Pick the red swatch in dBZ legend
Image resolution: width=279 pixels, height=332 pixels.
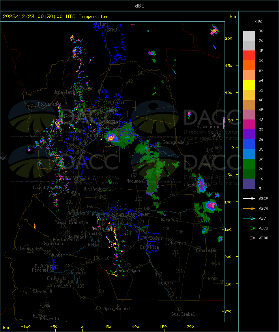coord(249,56)
